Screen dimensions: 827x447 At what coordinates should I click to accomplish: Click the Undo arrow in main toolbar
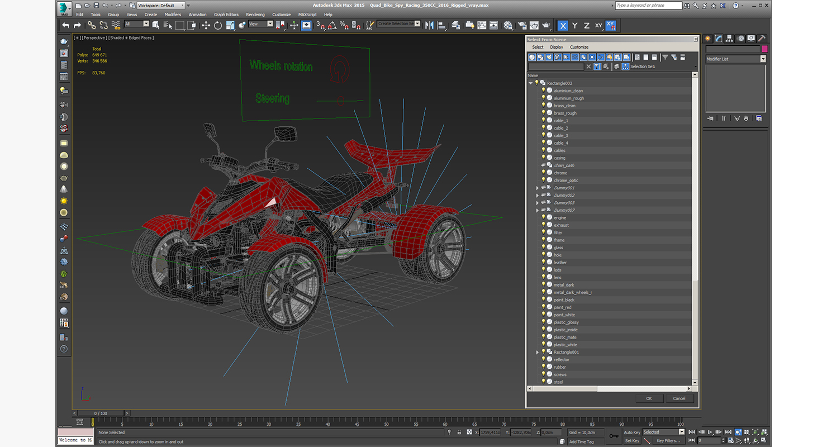tap(66, 25)
